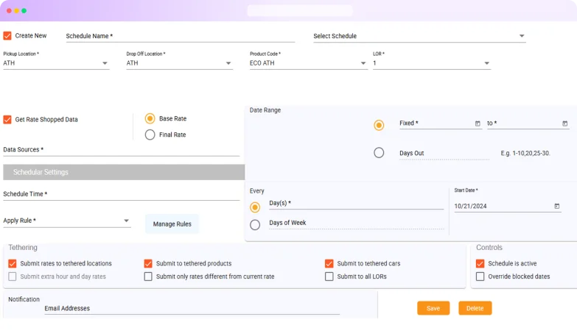The width and height of the screenshot is (577, 336).
Task: Open the Pickup Location dropdown
Action: (x=105, y=63)
